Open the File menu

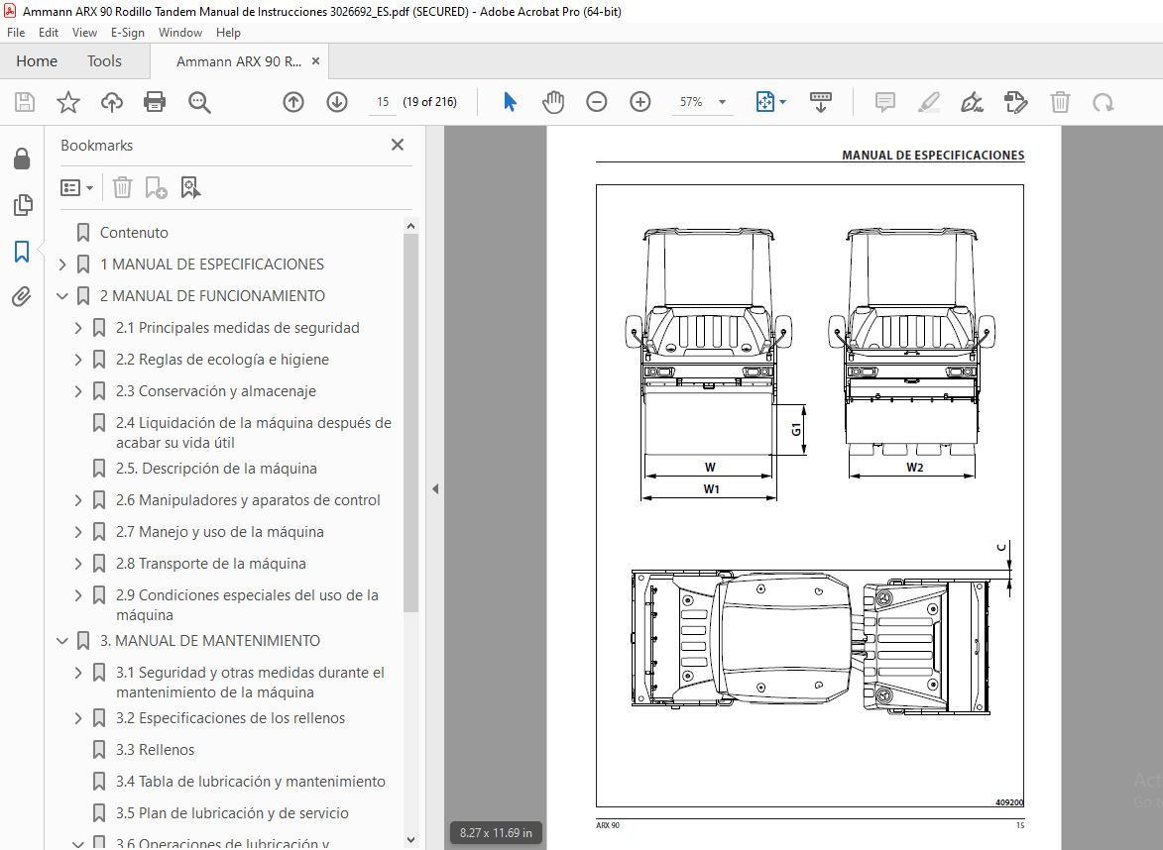(16, 33)
